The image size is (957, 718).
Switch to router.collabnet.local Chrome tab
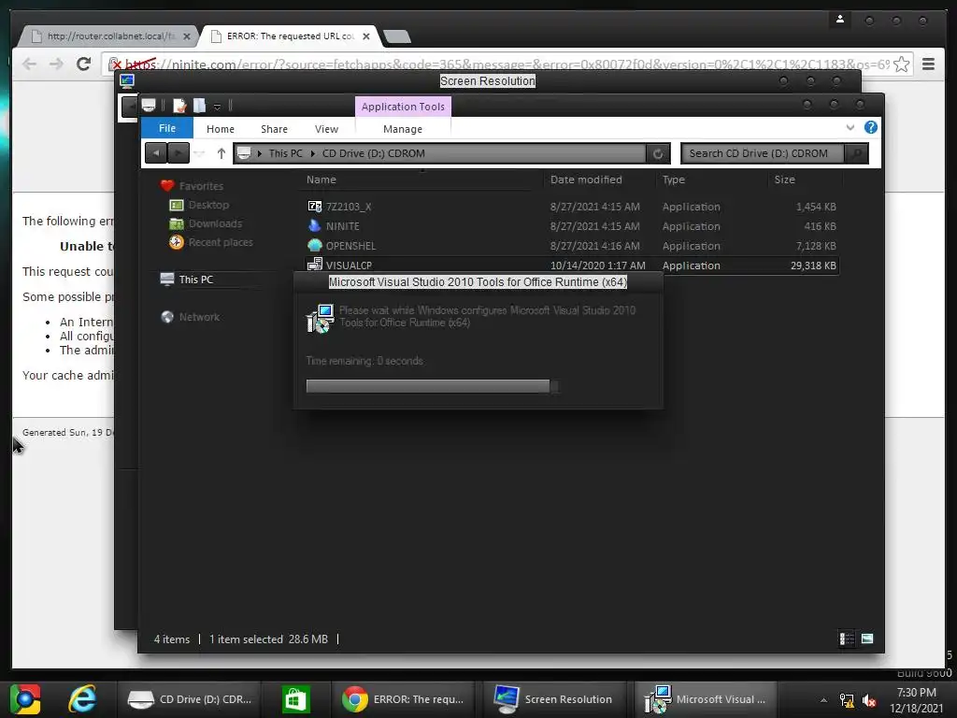(108, 36)
